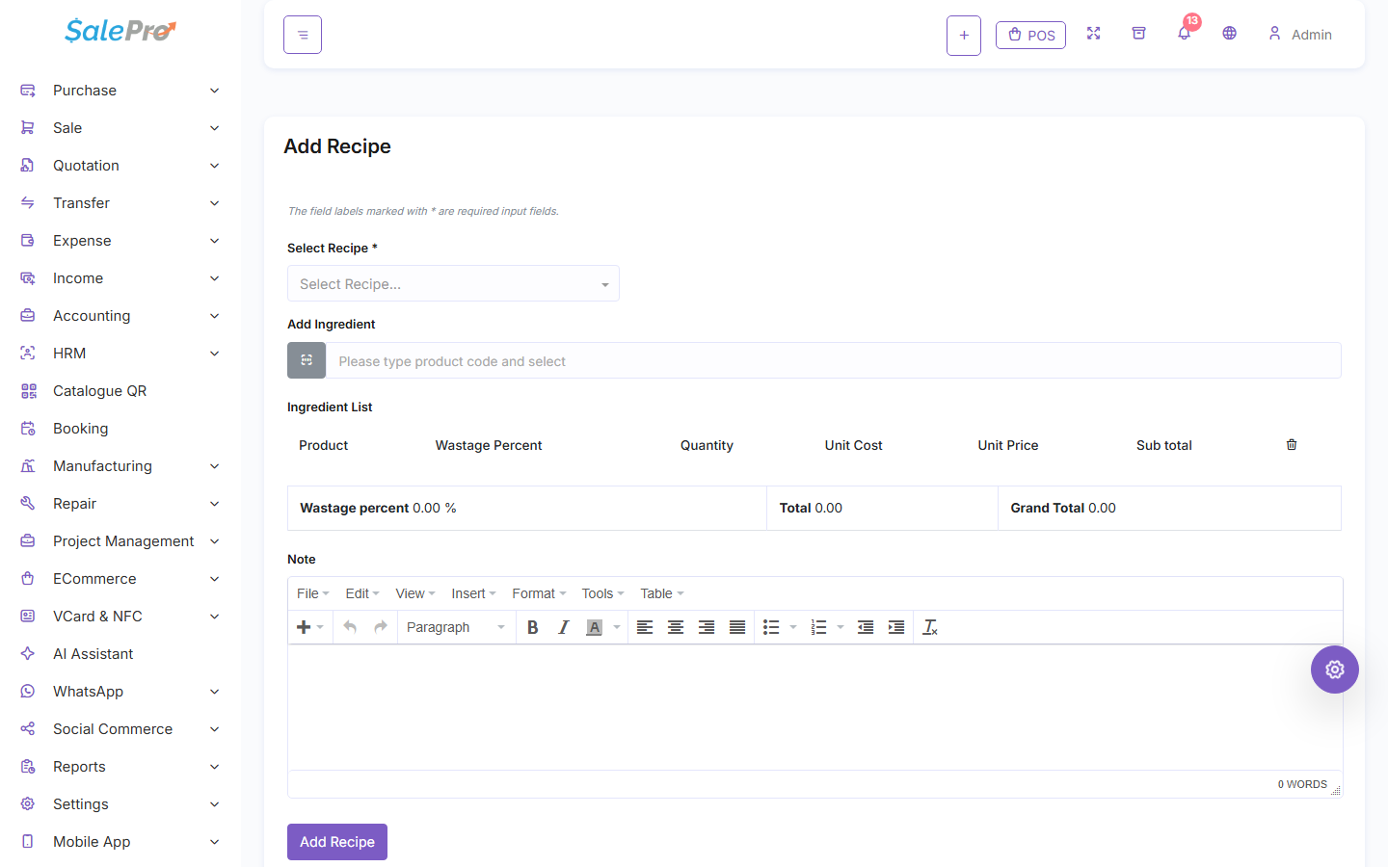The height and width of the screenshot is (867, 1388).
Task: Open the POS button in header
Action: coord(1030,36)
